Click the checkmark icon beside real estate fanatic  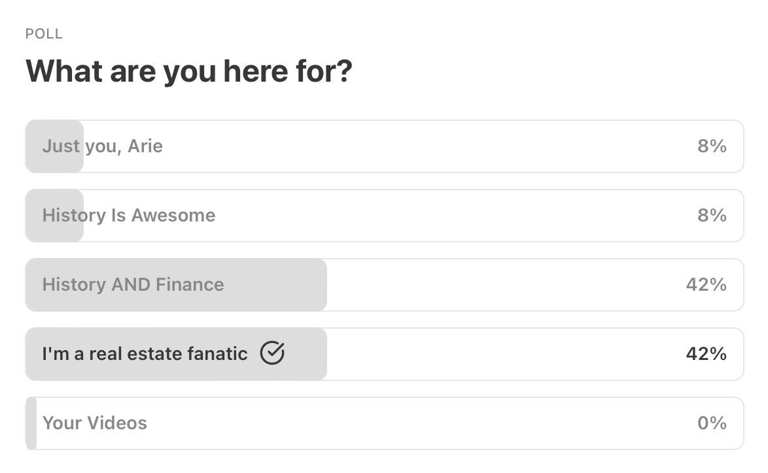pyautogui.click(x=272, y=353)
